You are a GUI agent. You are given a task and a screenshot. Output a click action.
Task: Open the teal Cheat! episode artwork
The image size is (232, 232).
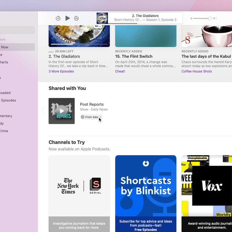(x=146, y=36)
